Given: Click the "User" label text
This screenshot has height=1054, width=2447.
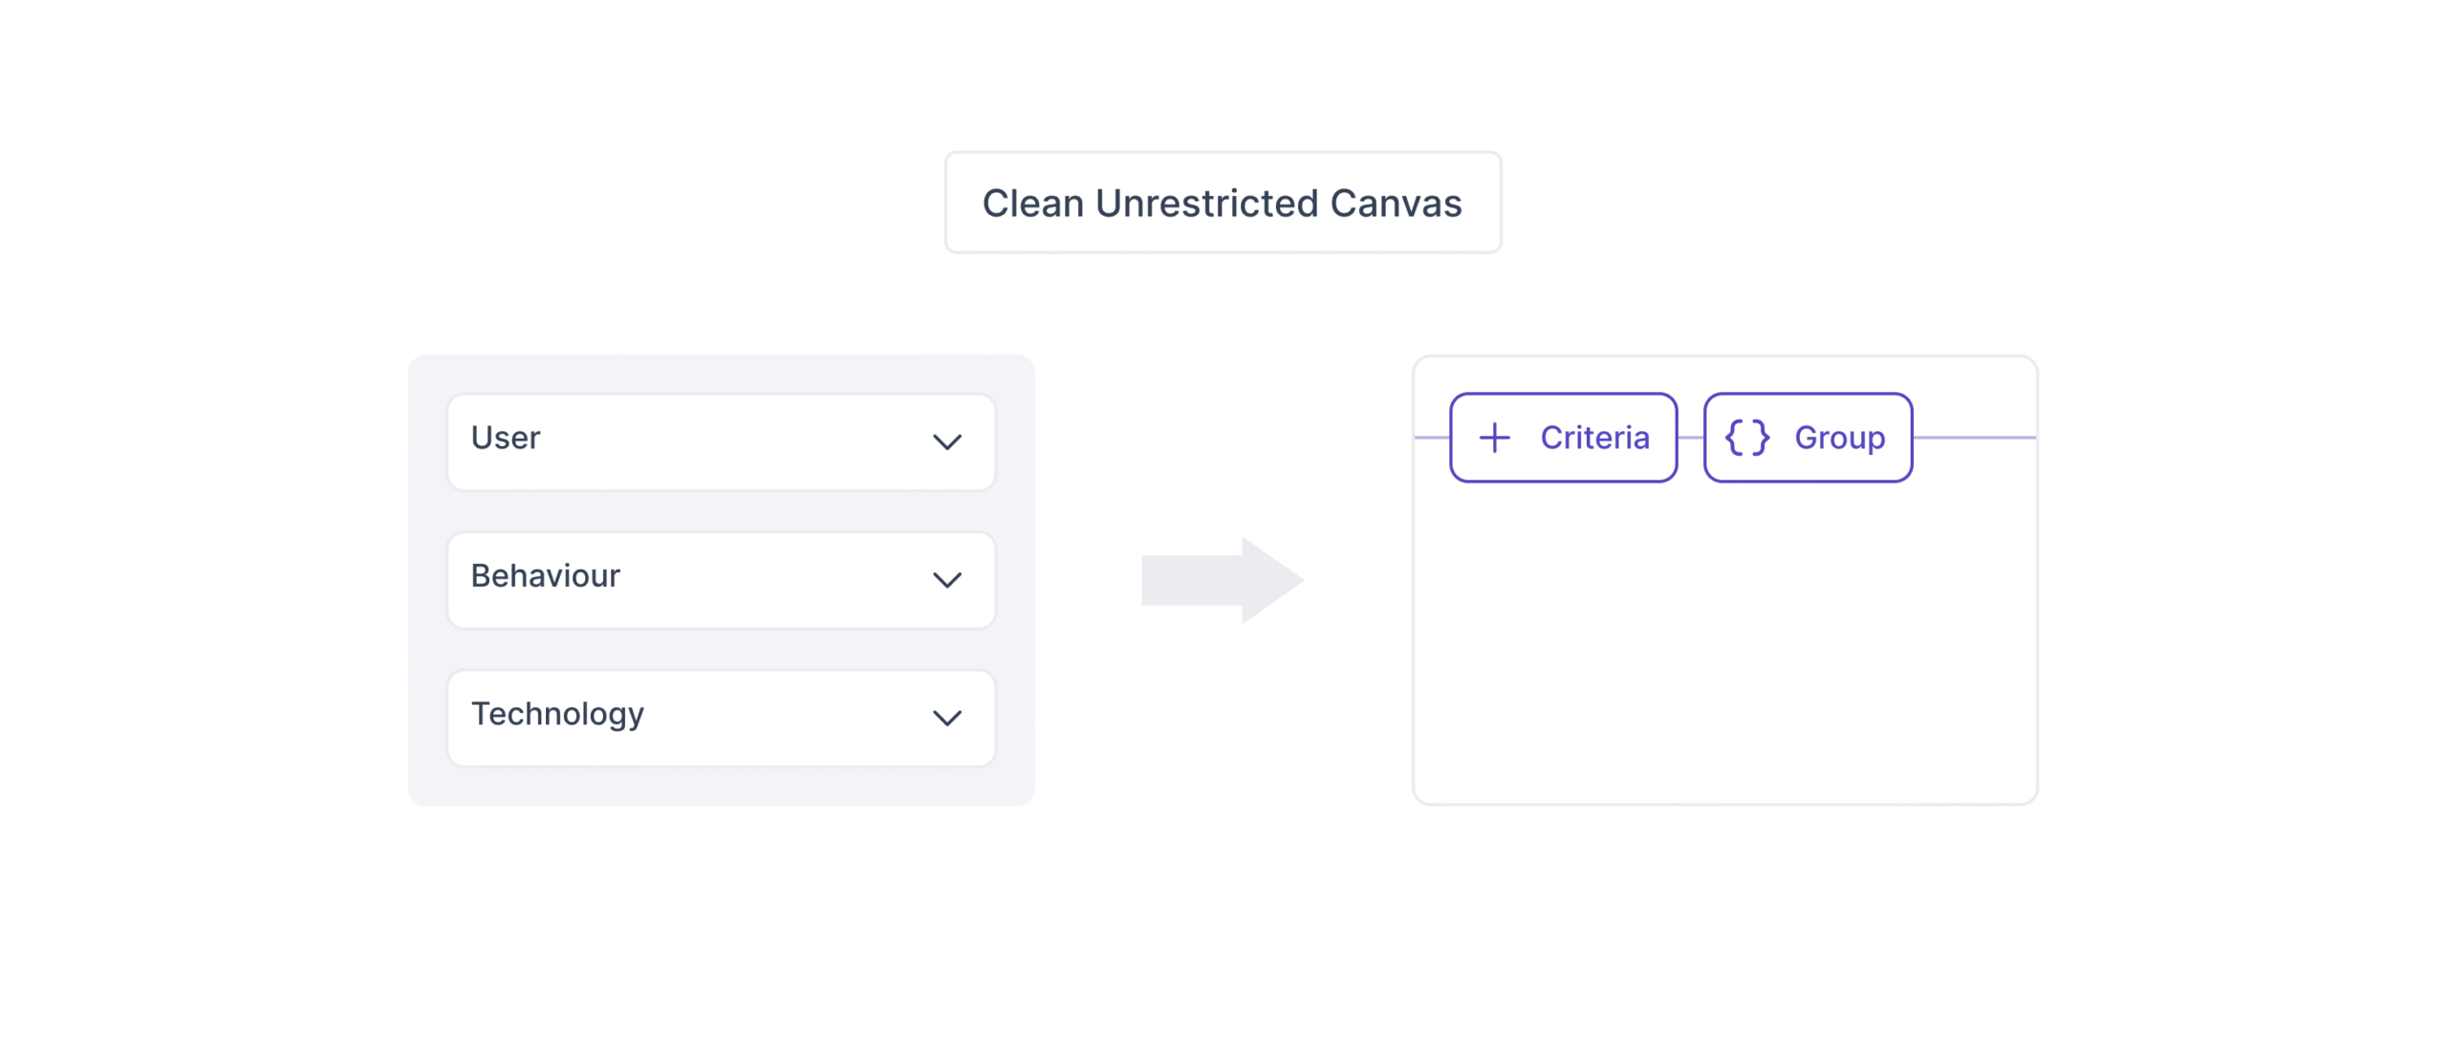Looking at the screenshot, I should click(x=505, y=438).
